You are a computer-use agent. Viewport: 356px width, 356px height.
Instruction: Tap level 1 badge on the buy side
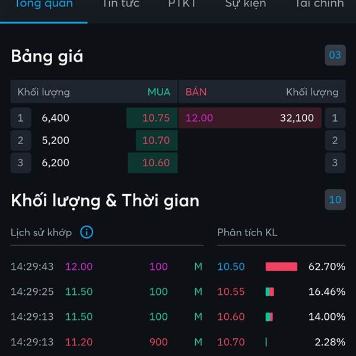click(21, 118)
